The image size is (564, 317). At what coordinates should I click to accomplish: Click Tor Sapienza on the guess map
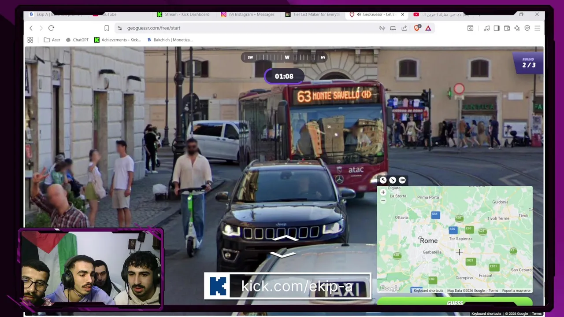click(x=460, y=239)
